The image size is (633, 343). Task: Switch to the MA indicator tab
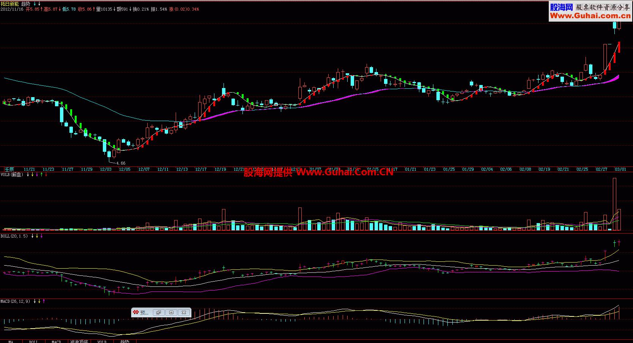[x=11, y=341]
